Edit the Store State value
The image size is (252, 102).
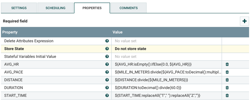pos(166,49)
